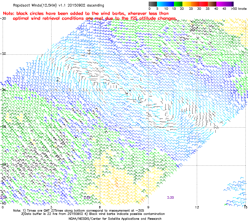Screen dimensions: 248x224
Task: Click the cyan-to-blue 5–15 knots gradient
Action: tap(165, 4)
